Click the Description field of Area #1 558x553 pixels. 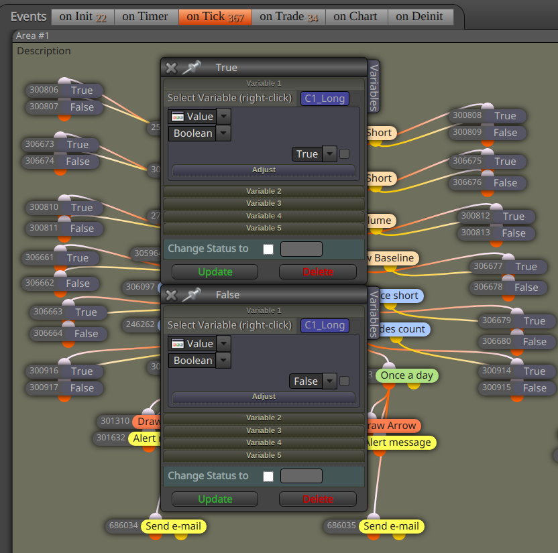[x=44, y=51]
